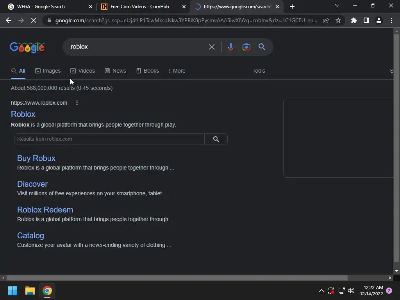Open search Tools
This screenshot has width=400, height=300.
(x=259, y=71)
